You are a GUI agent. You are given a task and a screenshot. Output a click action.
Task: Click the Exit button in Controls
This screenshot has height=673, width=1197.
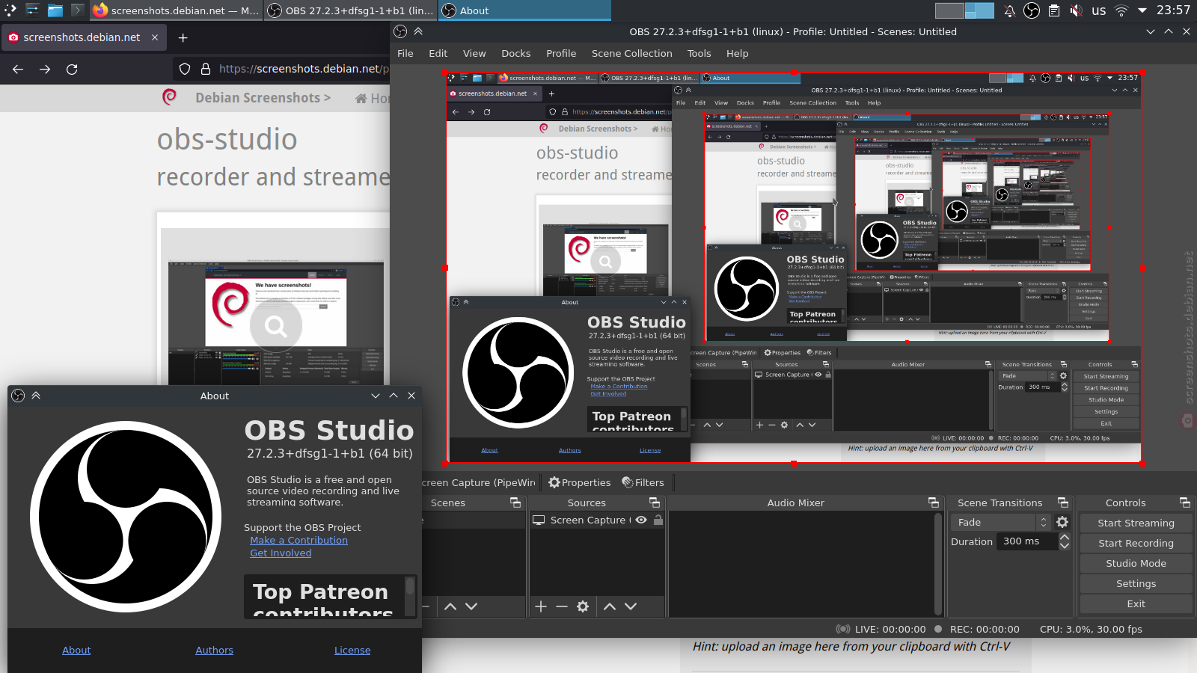(x=1136, y=604)
